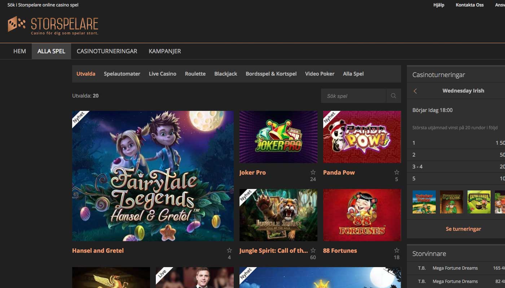
Task: Select the Alla Spel category filter
Action: point(353,74)
